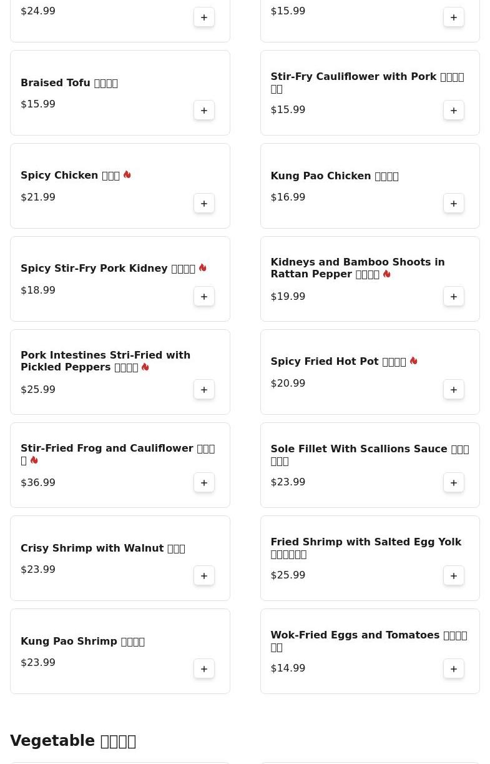
Task: Select the Spicy Fried Hot Pot title
Action: click(x=338, y=362)
